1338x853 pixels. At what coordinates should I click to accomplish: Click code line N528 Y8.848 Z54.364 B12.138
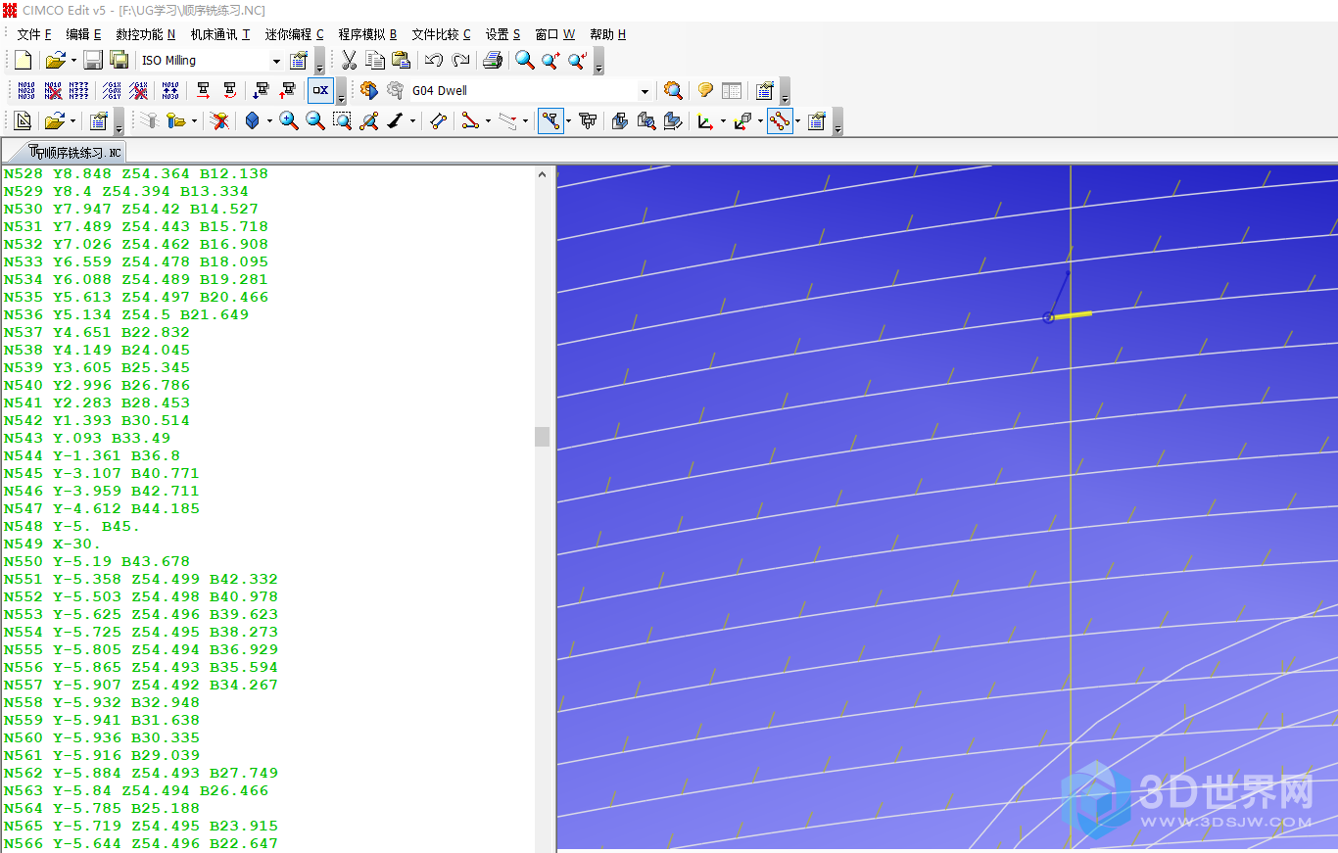(136, 173)
